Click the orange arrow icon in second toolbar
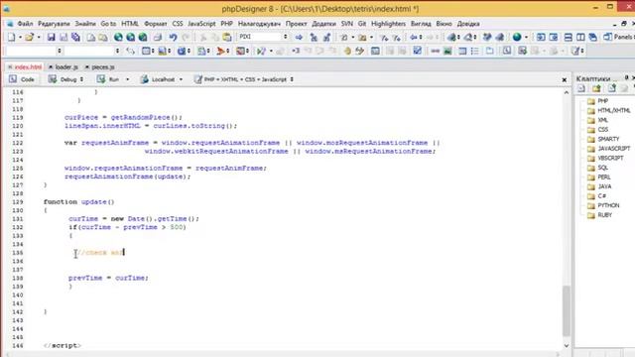 220,51
